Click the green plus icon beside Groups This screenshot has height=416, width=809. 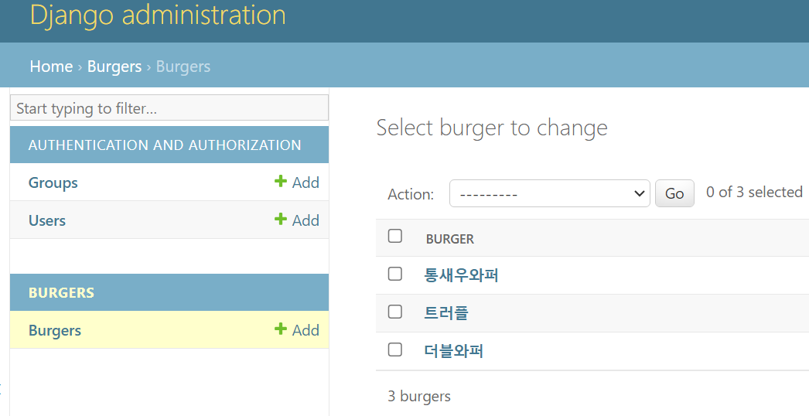pyautogui.click(x=281, y=181)
